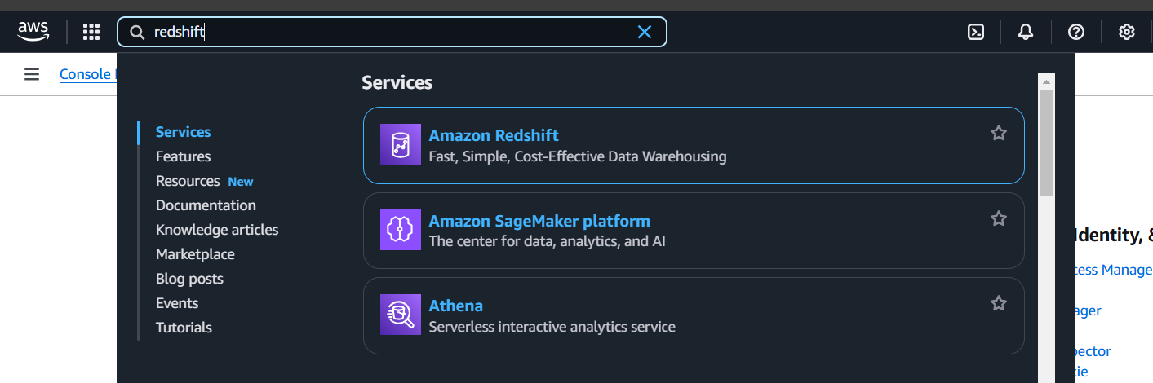The image size is (1153, 383).
Task: Open the Amazon Redshift link
Action: 494,135
